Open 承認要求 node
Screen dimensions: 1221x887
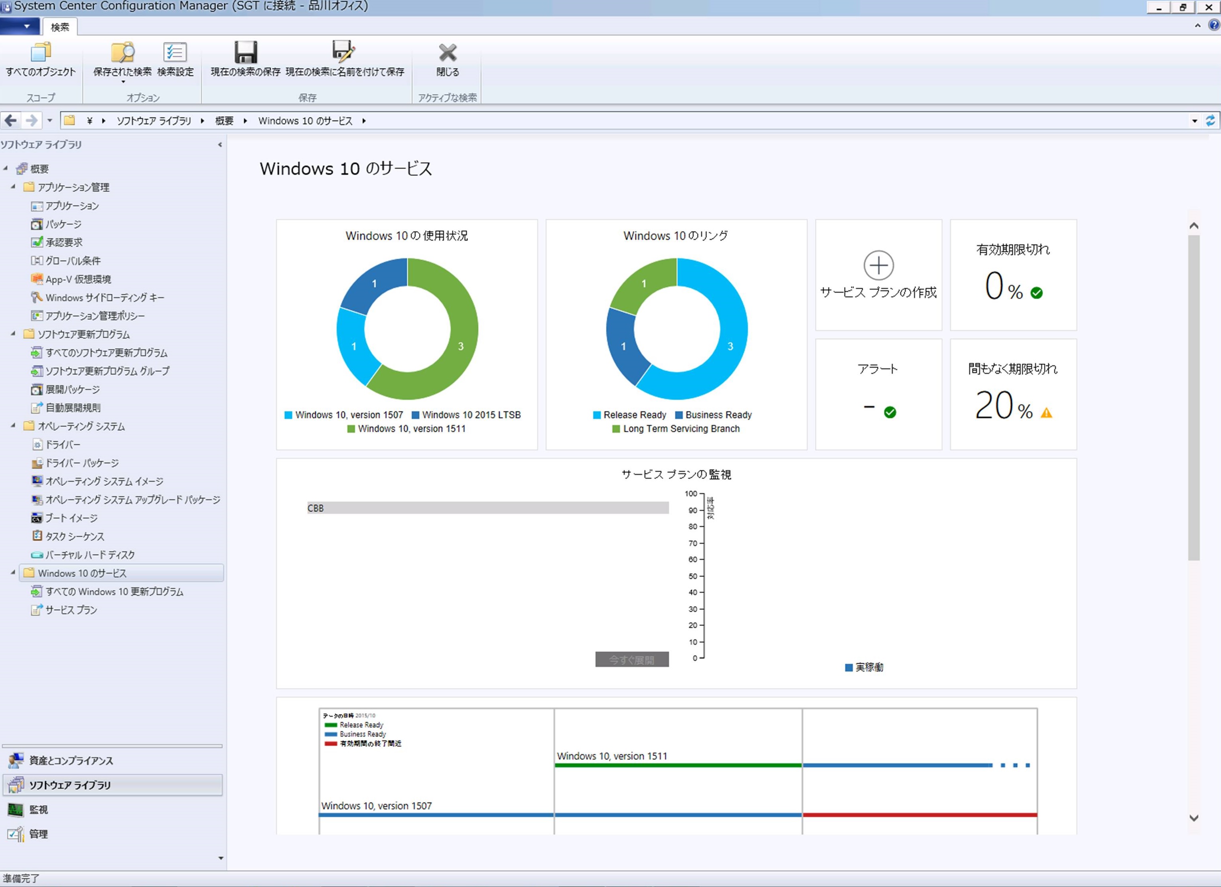click(57, 242)
